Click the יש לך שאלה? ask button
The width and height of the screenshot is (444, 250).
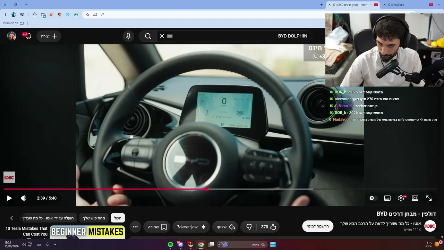click(191, 227)
